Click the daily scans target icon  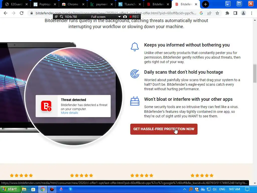[x=135, y=74]
